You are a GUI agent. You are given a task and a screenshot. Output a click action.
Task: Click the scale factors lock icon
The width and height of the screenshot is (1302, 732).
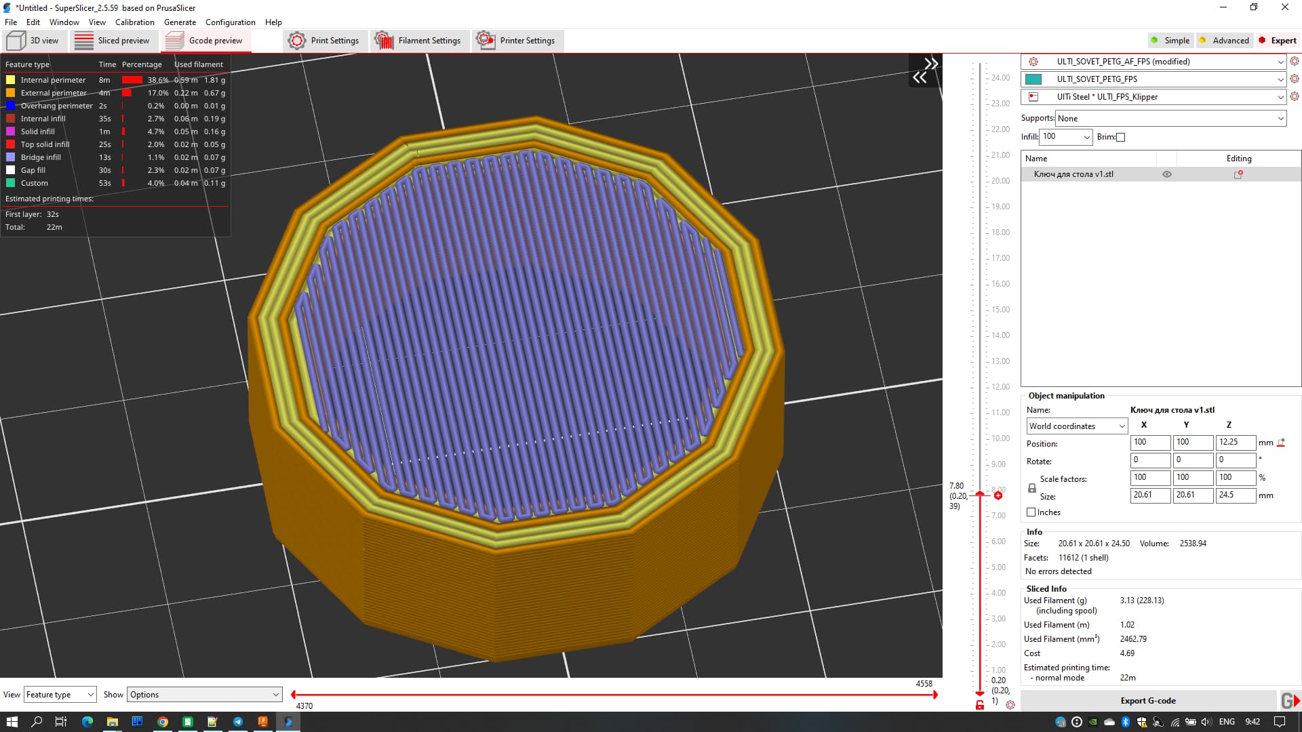[1031, 487]
